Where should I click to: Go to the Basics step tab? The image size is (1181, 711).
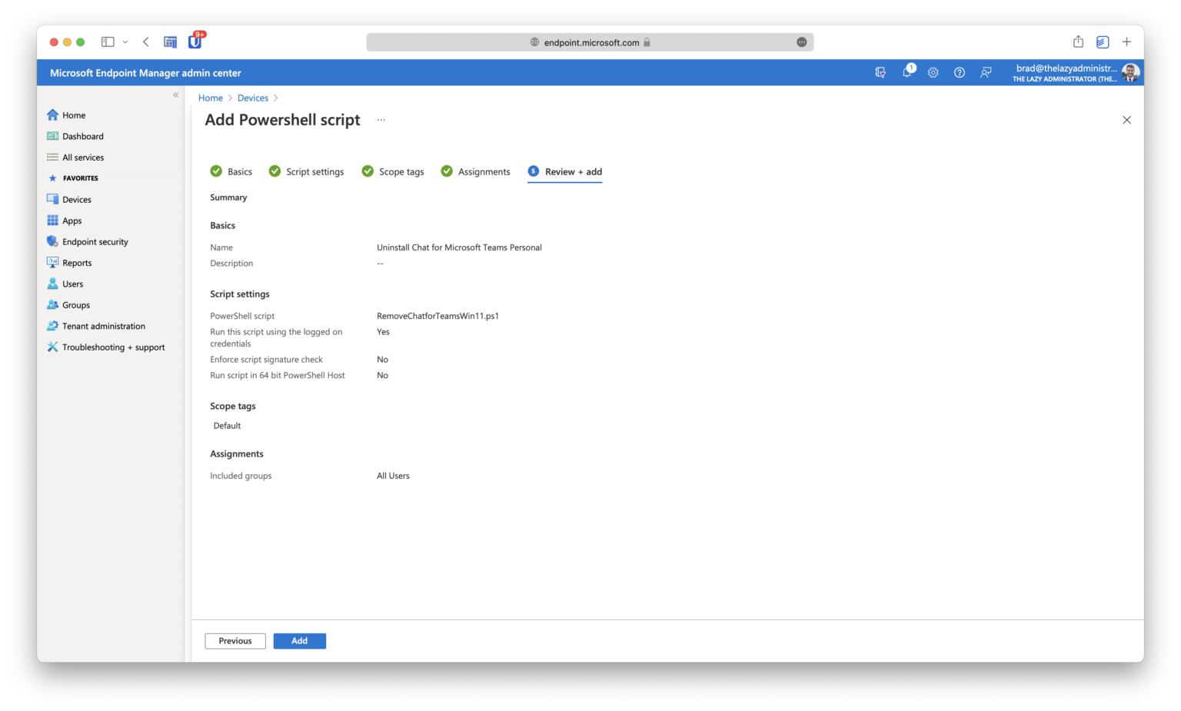tap(231, 171)
